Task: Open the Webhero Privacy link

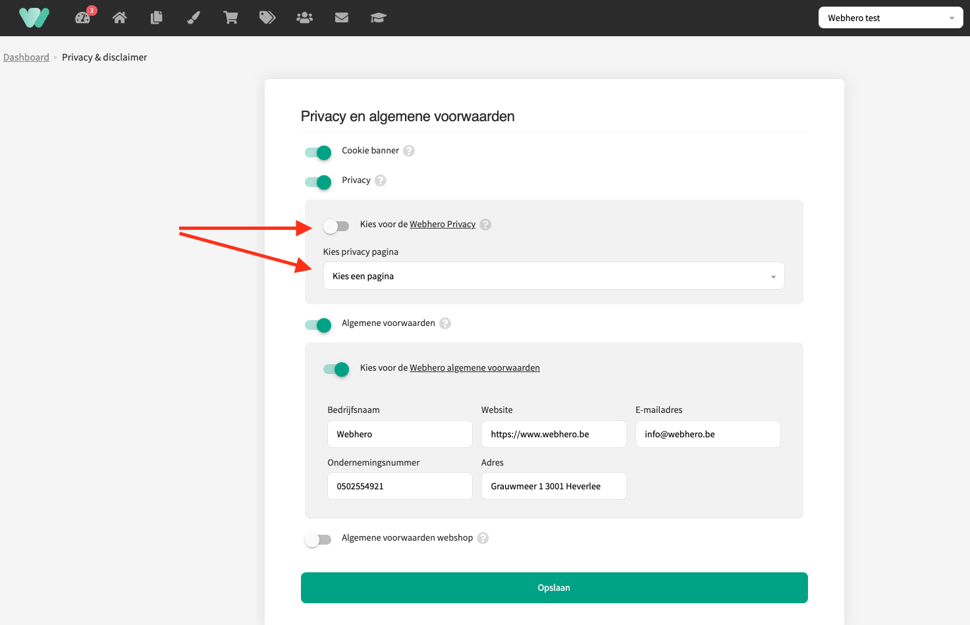Action: [443, 225]
